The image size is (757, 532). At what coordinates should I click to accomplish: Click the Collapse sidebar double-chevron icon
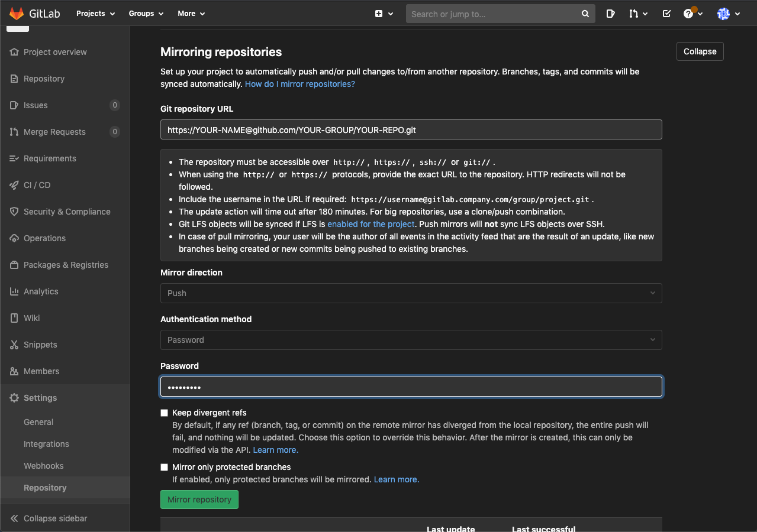tap(14, 518)
